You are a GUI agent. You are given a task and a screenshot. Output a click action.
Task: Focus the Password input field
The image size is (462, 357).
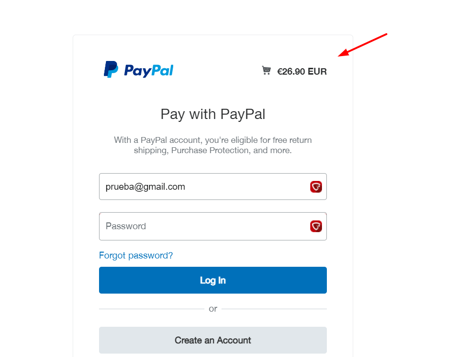tap(213, 226)
